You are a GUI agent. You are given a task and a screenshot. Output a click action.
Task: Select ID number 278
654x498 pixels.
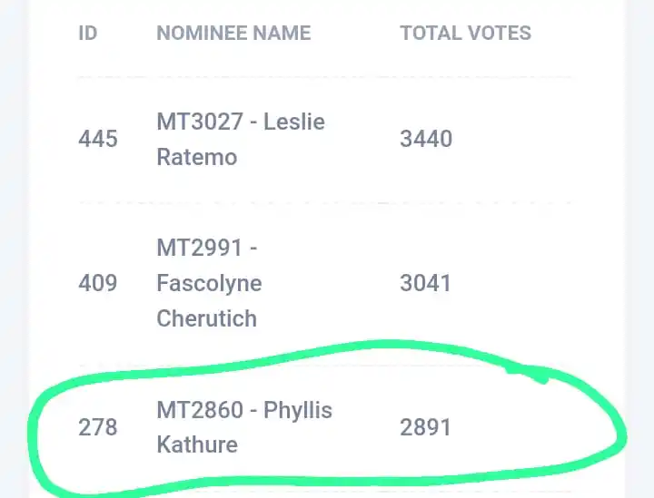[x=98, y=427]
